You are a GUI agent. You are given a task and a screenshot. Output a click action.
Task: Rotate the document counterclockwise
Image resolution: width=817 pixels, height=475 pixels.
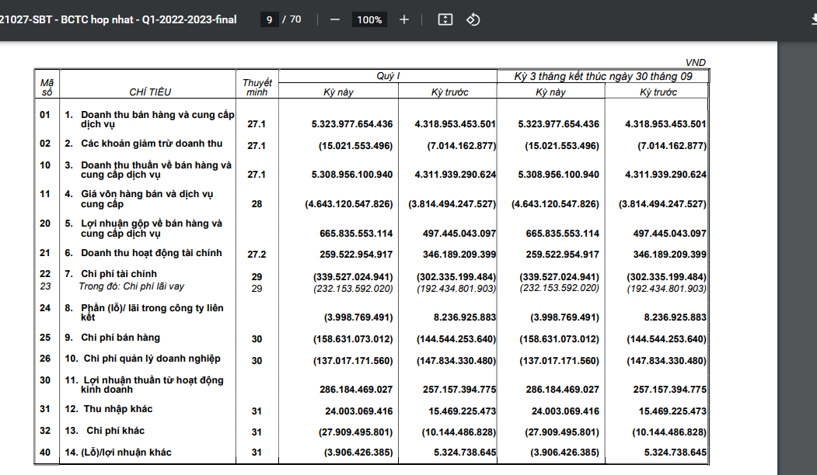pyautogui.click(x=473, y=19)
